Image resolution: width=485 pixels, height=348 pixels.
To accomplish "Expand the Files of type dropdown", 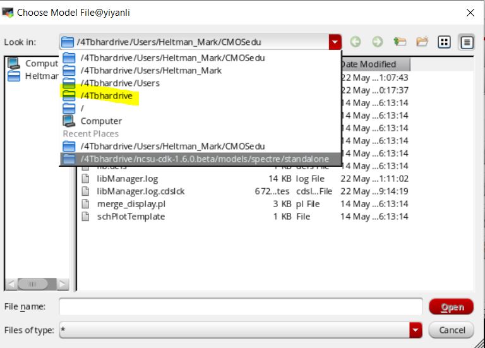I will (x=415, y=330).
